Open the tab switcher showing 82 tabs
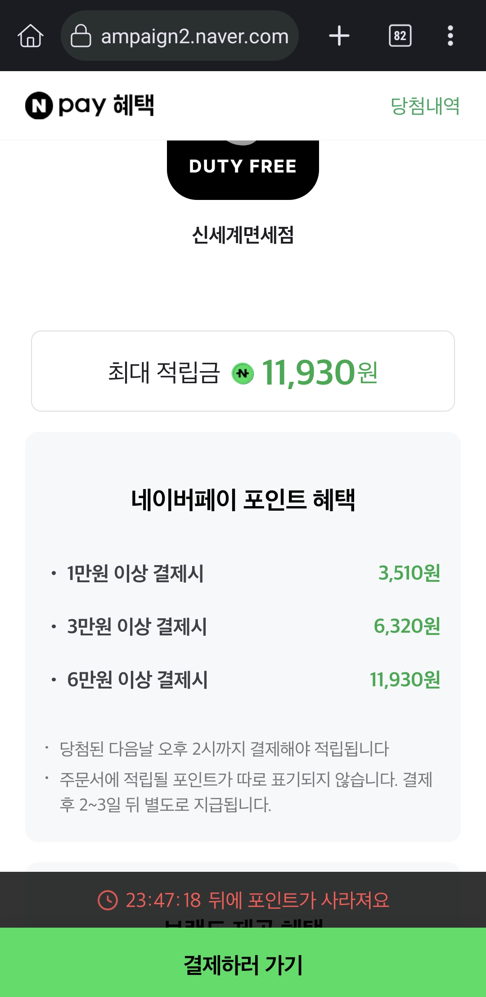This screenshot has width=486, height=997. pyautogui.click(x=400, y=36)
